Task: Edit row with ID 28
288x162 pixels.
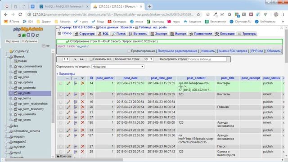Action: pyautogui.click(x=68, y=152)
